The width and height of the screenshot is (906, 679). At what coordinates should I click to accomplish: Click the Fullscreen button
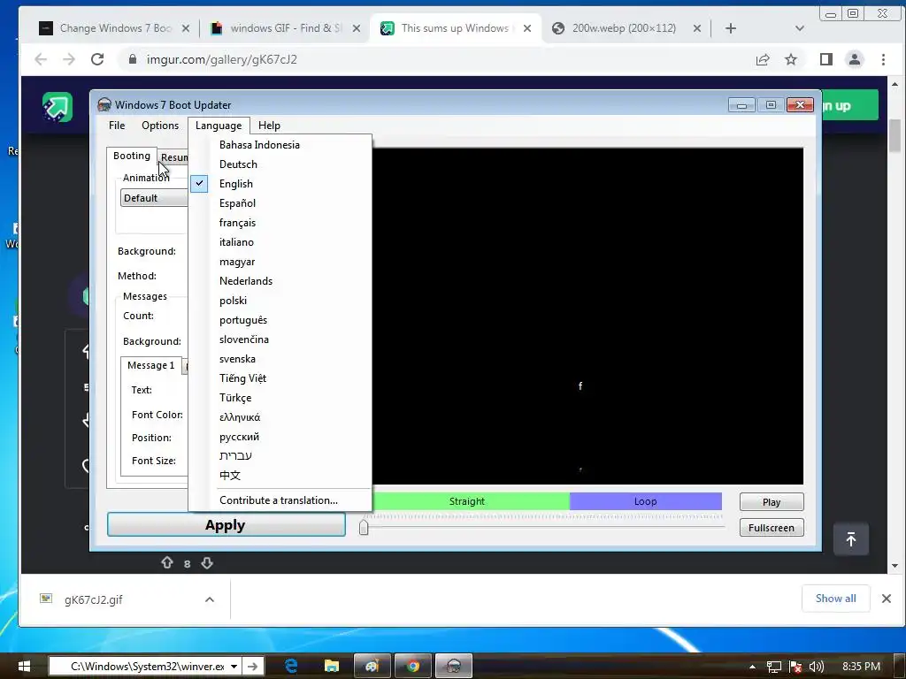click(x=772, y=528)
